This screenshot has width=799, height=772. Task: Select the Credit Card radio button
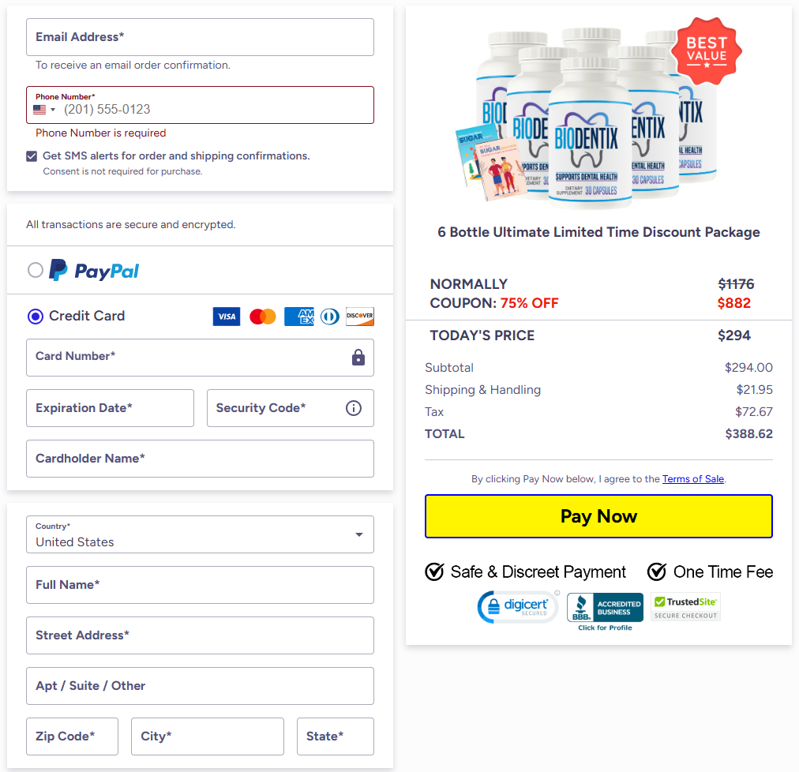36,317
